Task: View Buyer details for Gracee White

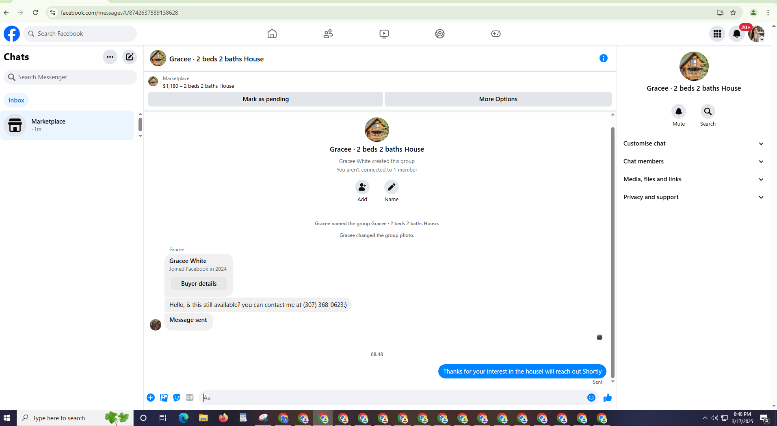Action: pos(199,284)
